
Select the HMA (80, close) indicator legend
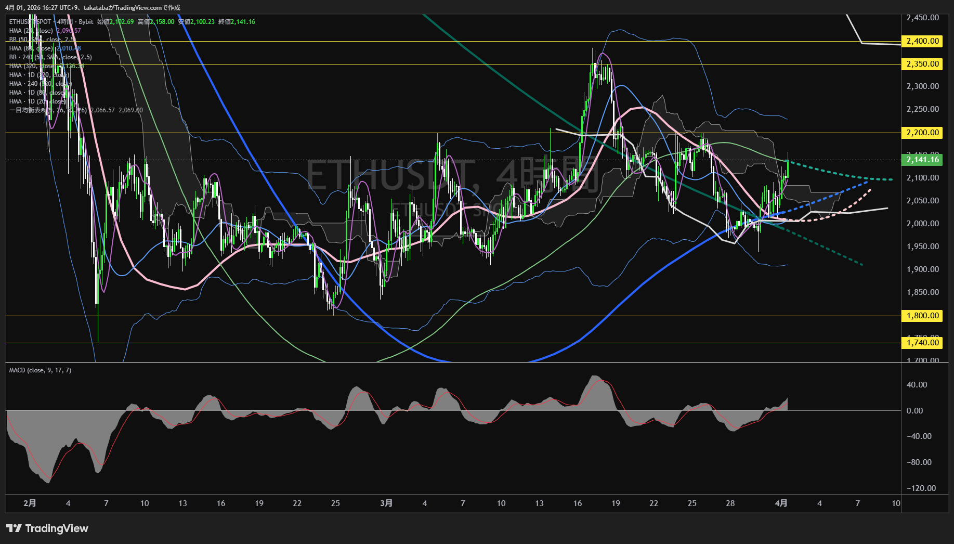tap(31, 48)
